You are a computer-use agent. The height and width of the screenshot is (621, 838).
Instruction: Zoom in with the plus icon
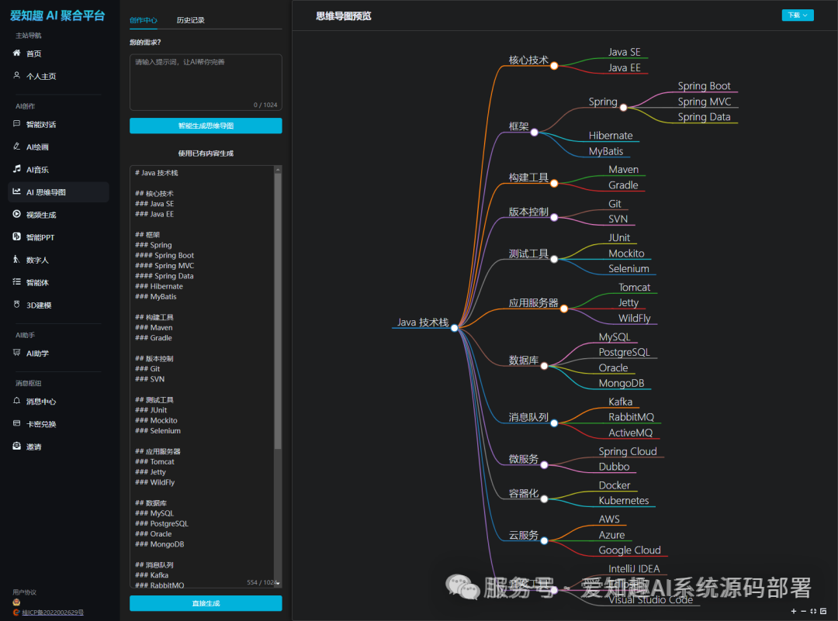tap(793, 611)
